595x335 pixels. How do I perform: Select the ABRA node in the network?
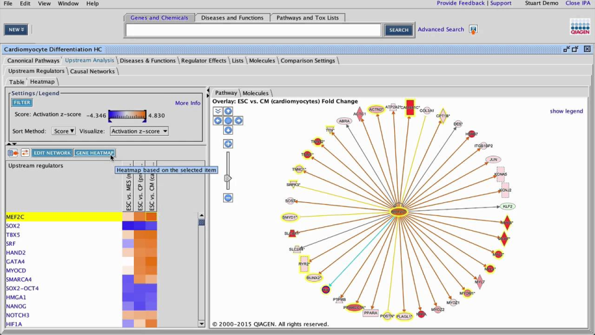(344, 121)
